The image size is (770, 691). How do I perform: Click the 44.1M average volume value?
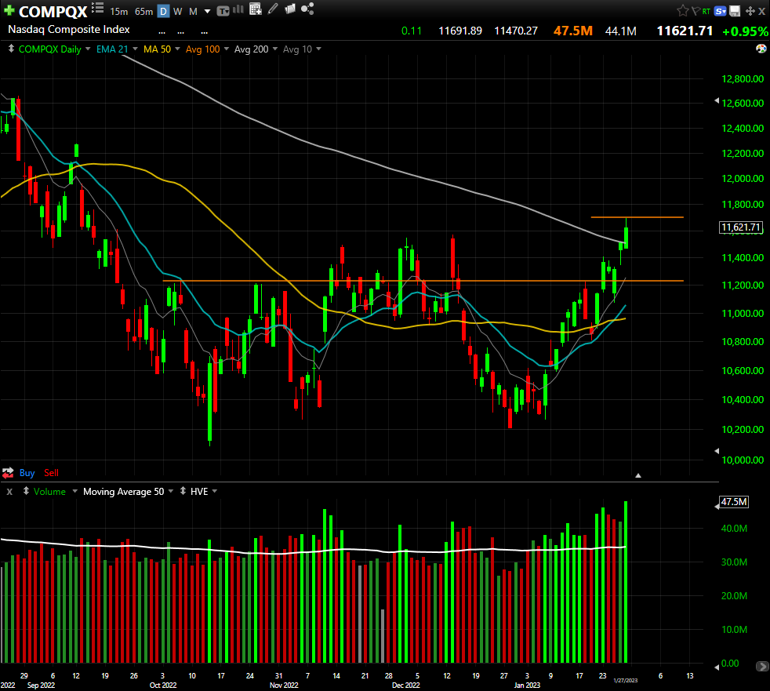621,31
